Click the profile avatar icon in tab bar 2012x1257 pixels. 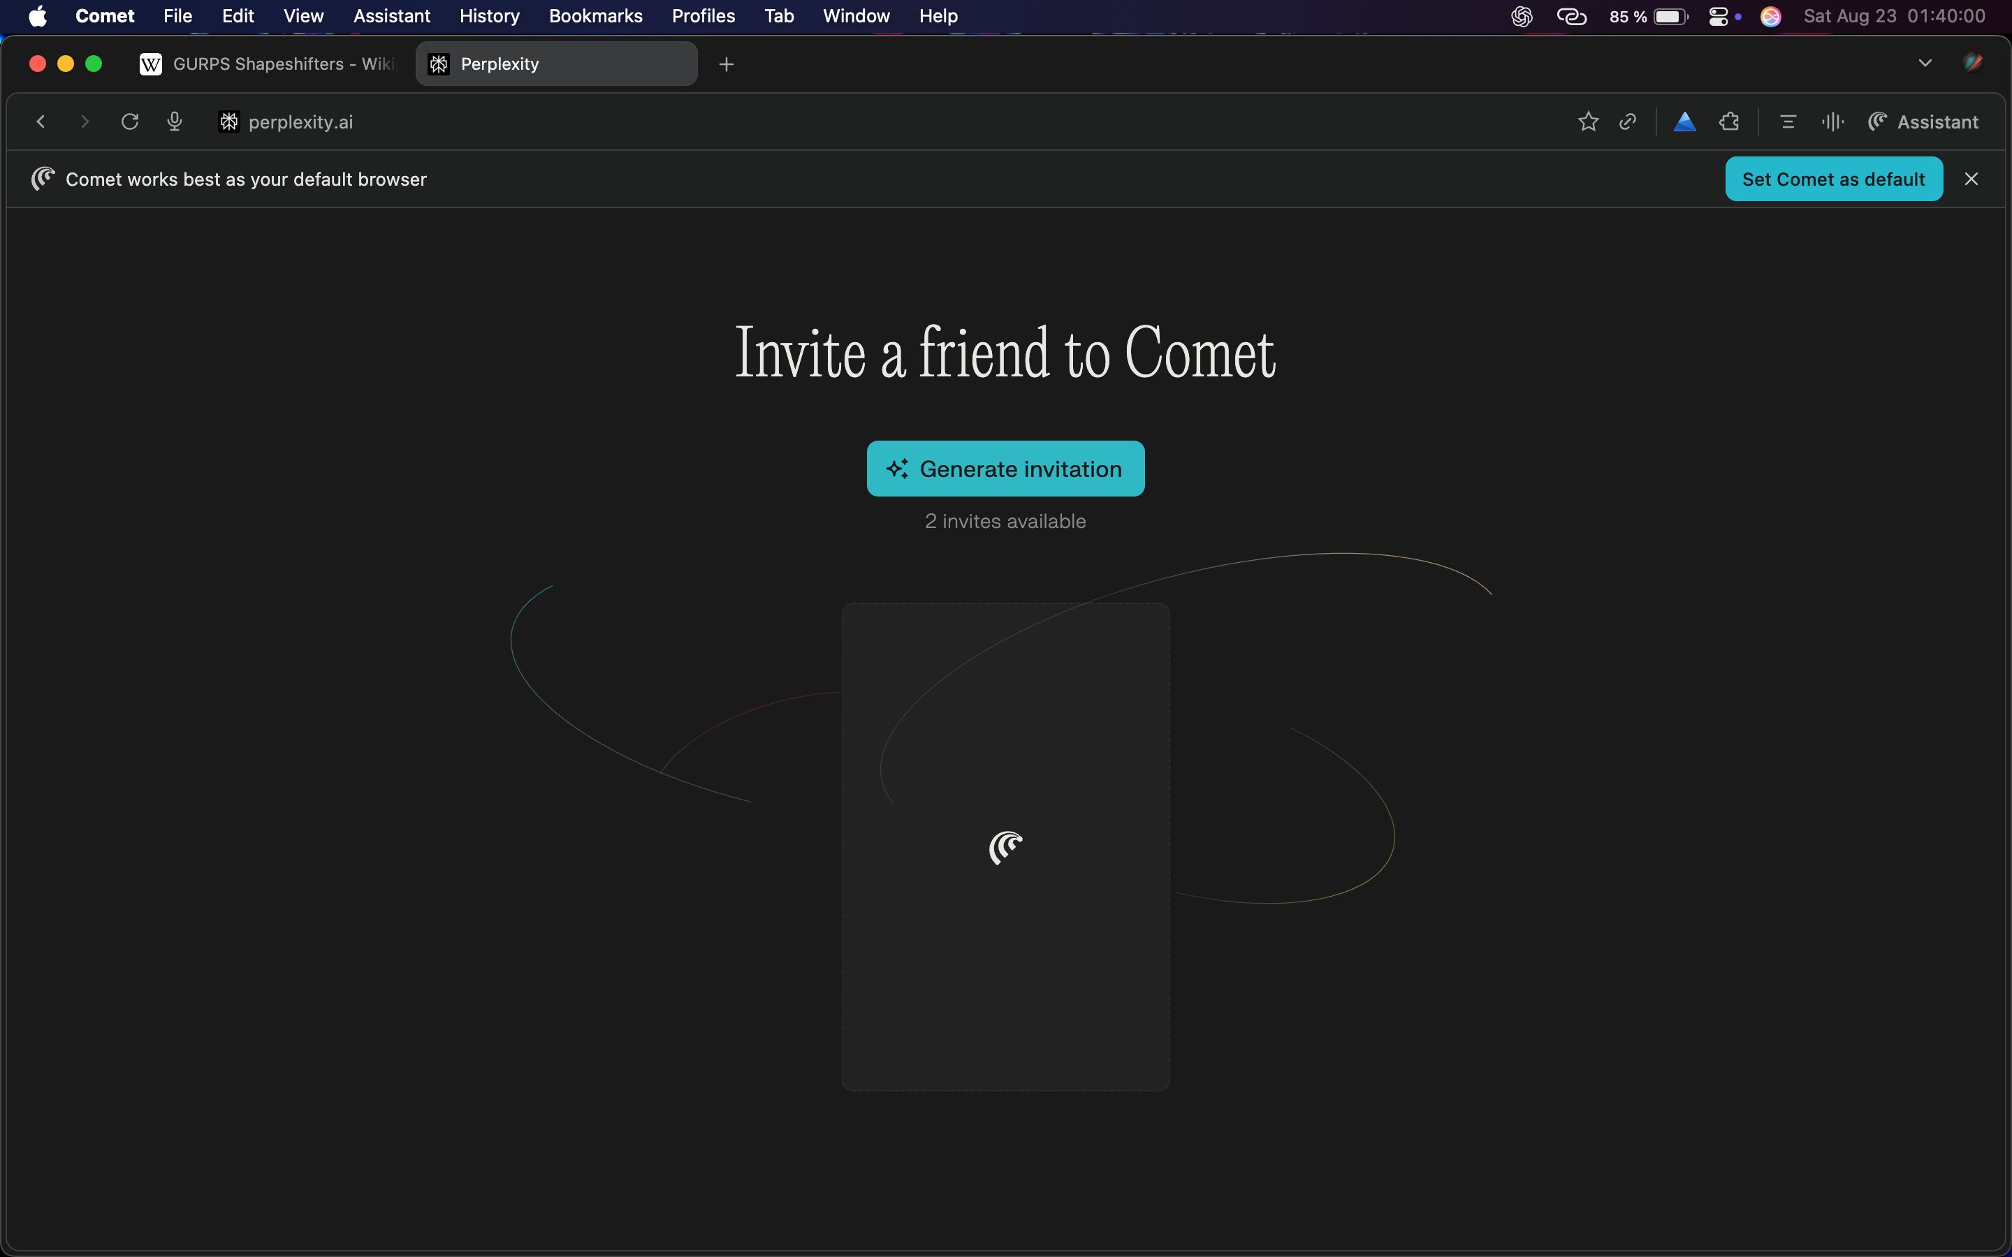[1973, 63]
